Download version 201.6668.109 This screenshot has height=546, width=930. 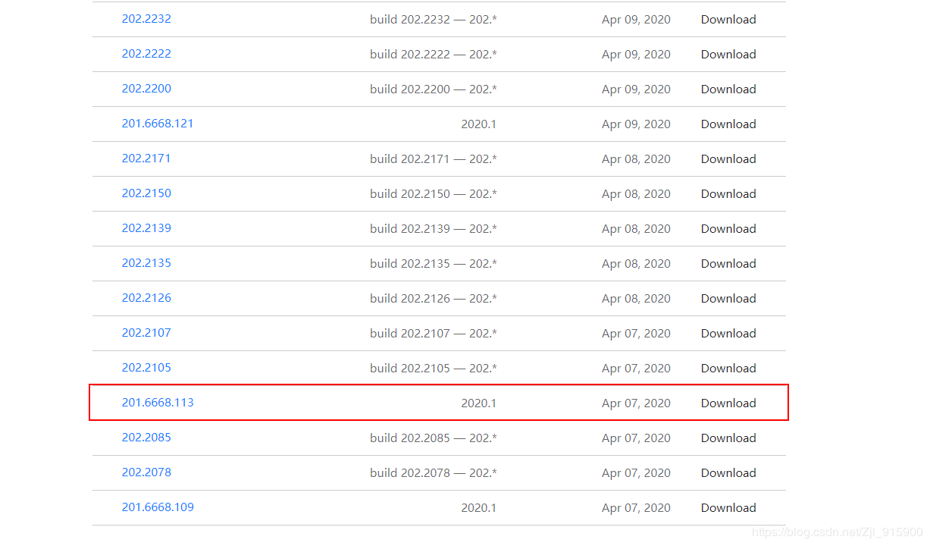728,508
